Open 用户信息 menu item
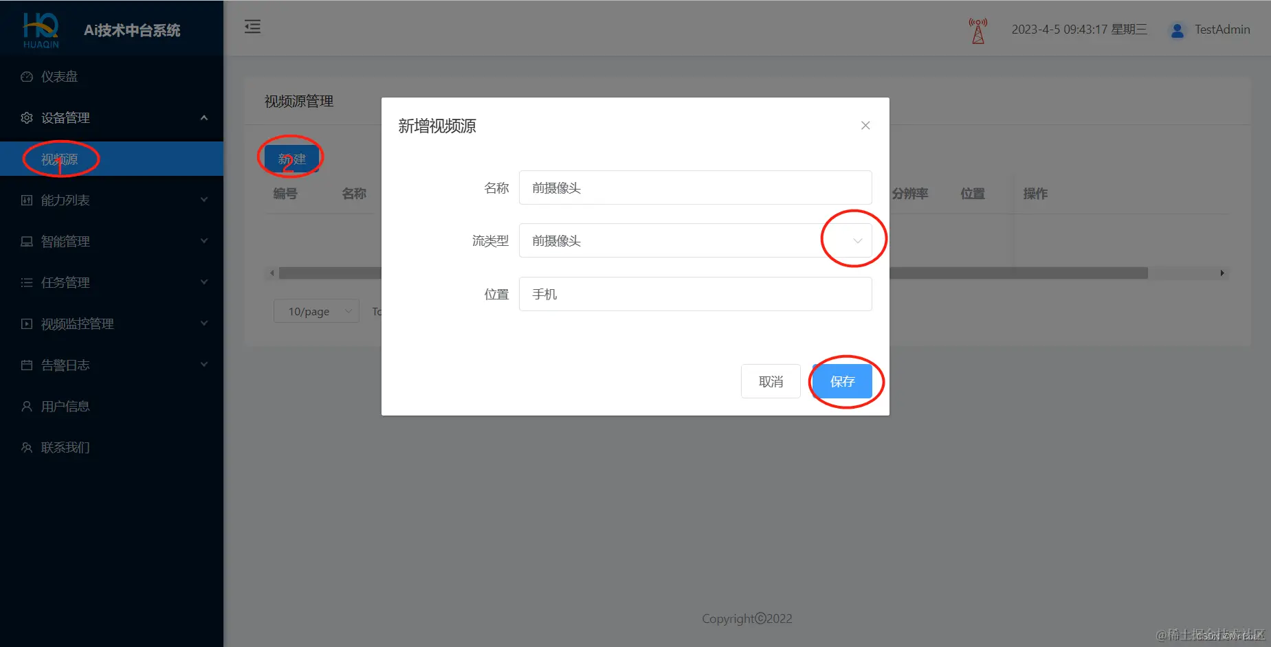 [x=111, y=406]
